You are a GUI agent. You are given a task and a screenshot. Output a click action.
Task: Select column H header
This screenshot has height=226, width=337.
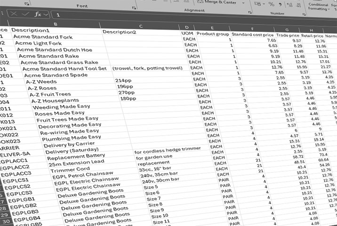[311, 30]
